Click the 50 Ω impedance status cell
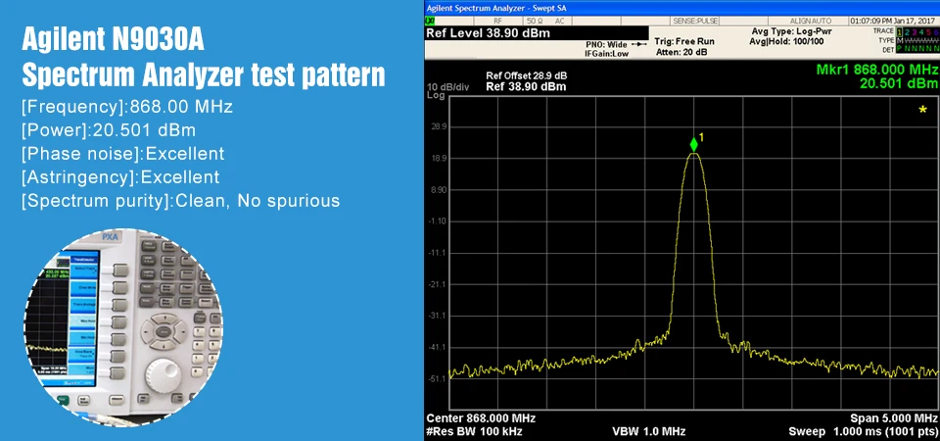Viewport: 940px width, 441px height. click(x=535, y=21)
